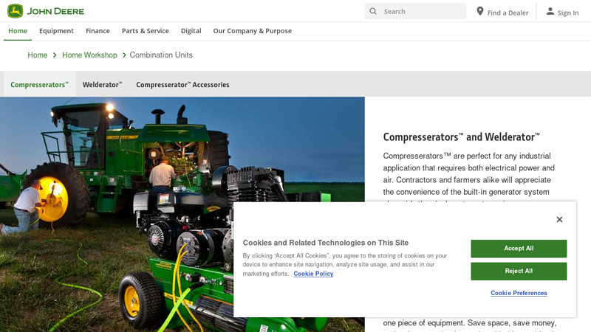The height and width of the screenshot is (332, 591).
Task: Open the Finance menu
Action: [x=98, y=31]
